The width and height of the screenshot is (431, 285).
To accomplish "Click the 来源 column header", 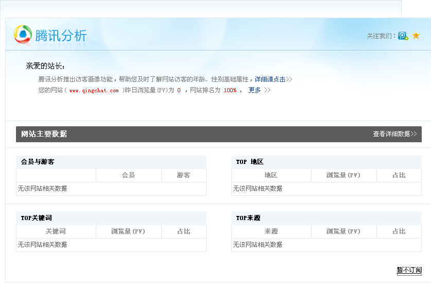I will (271, 231).
